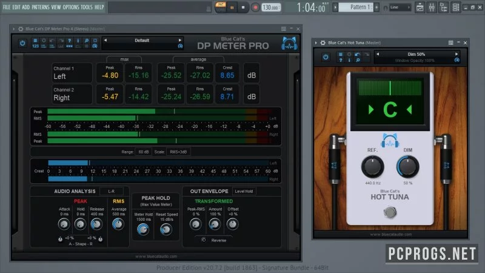The image size is (485, 273).
Task: Open the Pattern 1 selector
Action: pos(356,7)
